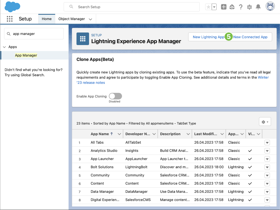Open the favorites list dropdown arrow
The height and width of the screenshot is (210, 280).
[x=214, y=7]
